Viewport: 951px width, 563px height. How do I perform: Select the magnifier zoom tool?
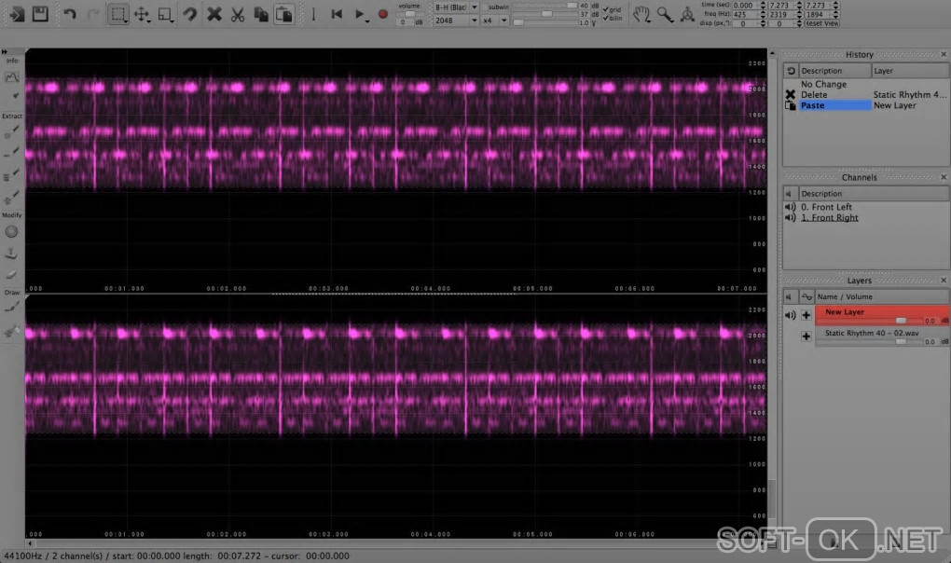coord(665,14)
